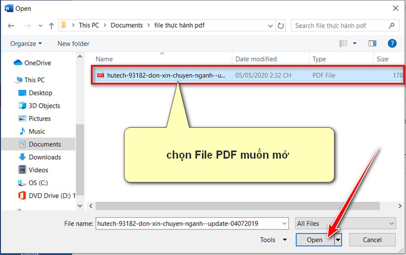Click the sidebar scroll-down arrow

pyautogui.click(x=80, y=206)
